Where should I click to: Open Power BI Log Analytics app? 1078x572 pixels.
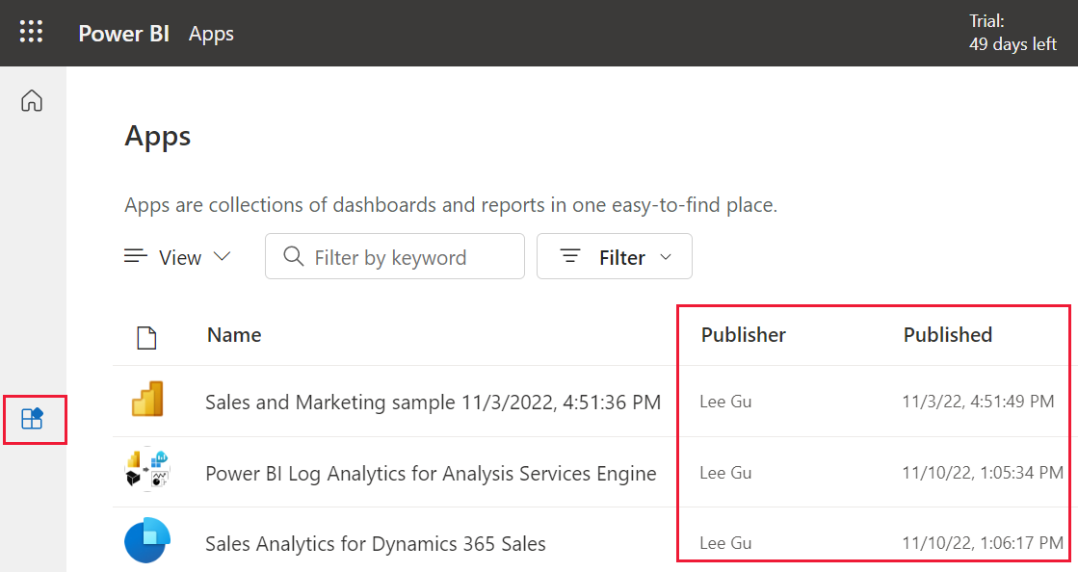click(431, 474)
